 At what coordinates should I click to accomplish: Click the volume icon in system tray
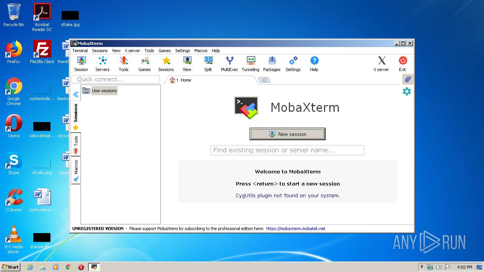point(438,267)
